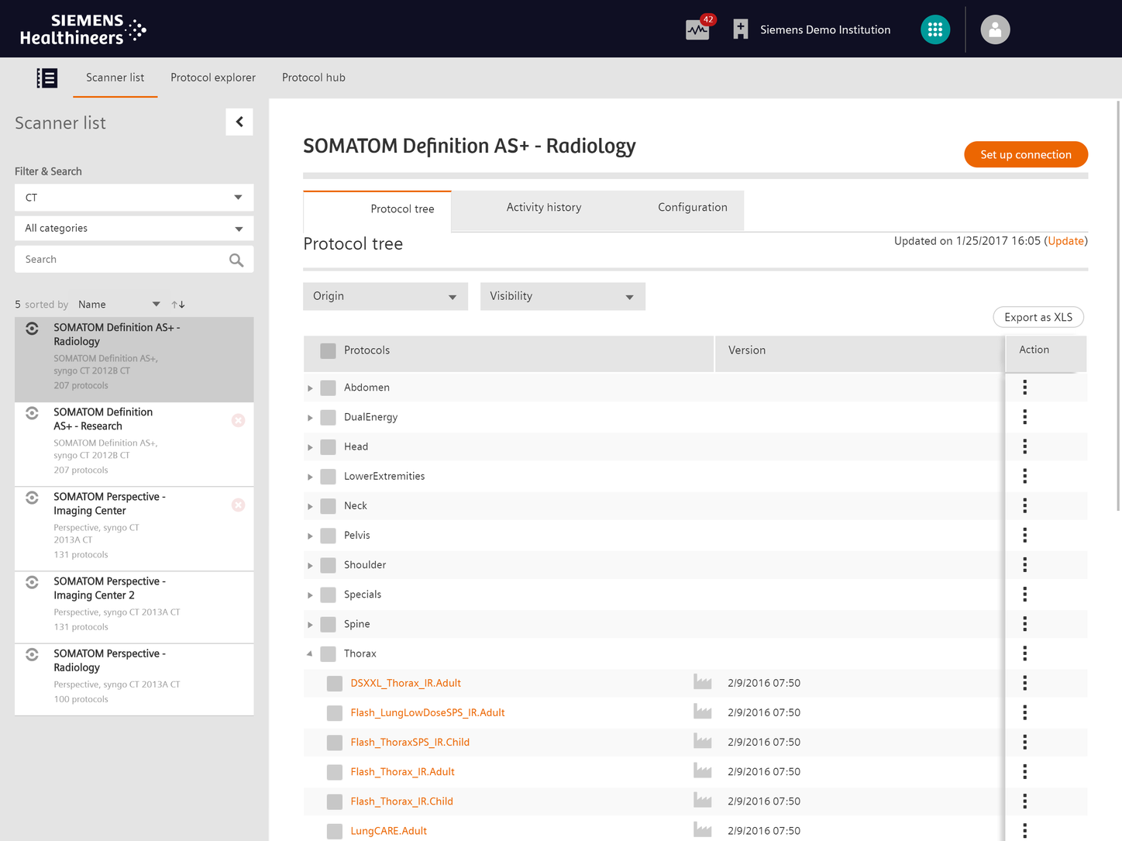Select SOMATOM Perspective - Imaging Center 2 scanner
This screenshot has width=1122, height=841.
(x=134, y=608)
